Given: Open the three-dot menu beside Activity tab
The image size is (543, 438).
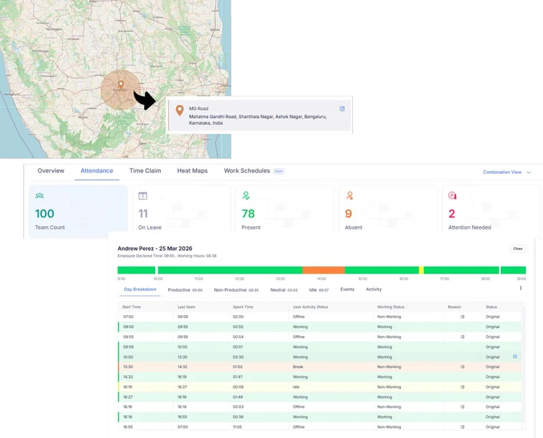Looking at the screenshot, I should coord(521,289).
